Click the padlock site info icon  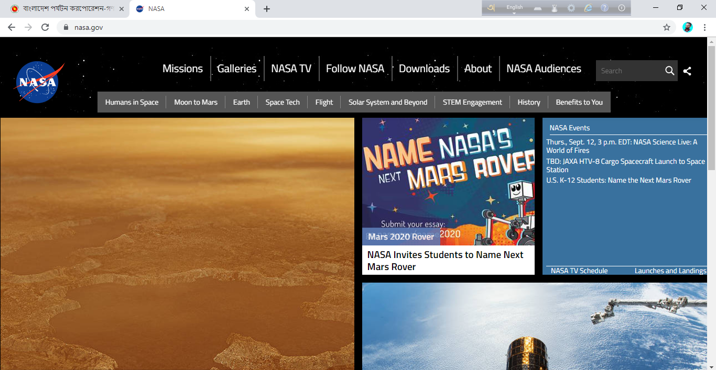(x=66, y=27)
